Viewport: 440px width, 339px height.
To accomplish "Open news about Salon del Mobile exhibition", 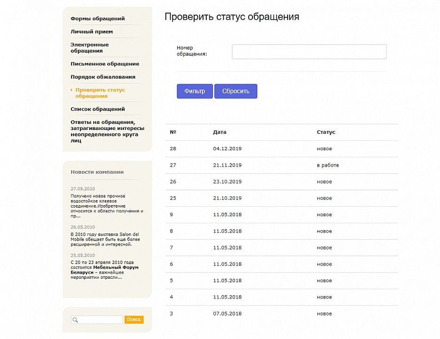I will tap(105, 240).
